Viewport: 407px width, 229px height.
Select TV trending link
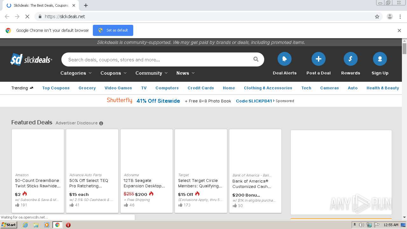144,88
